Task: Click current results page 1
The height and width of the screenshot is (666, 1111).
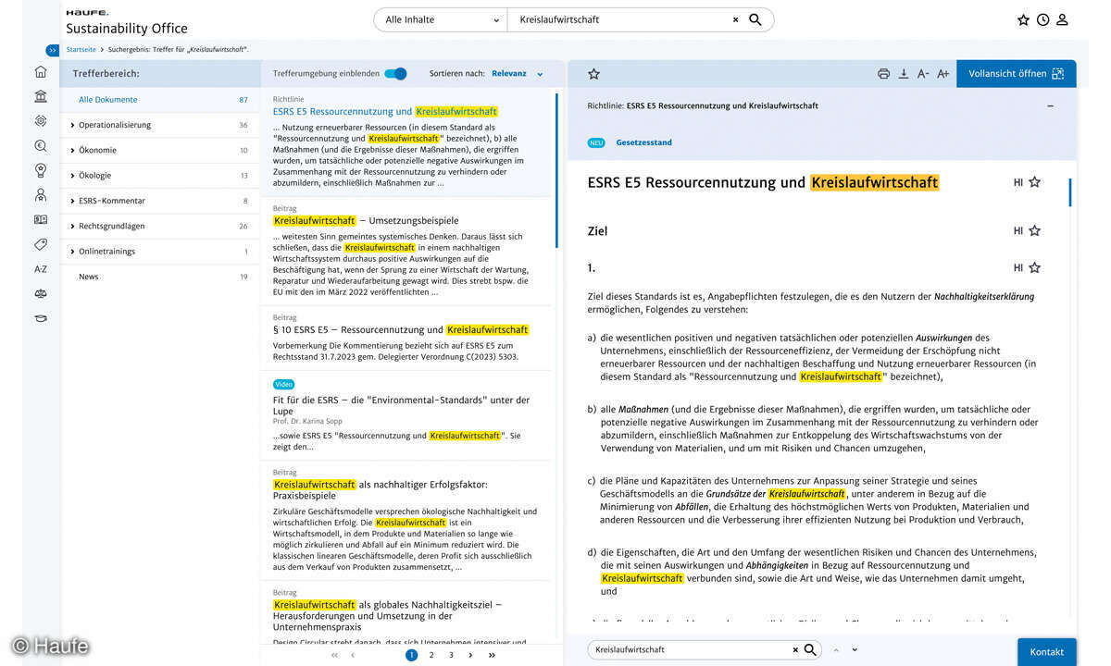Action: (x=411, y=655)
